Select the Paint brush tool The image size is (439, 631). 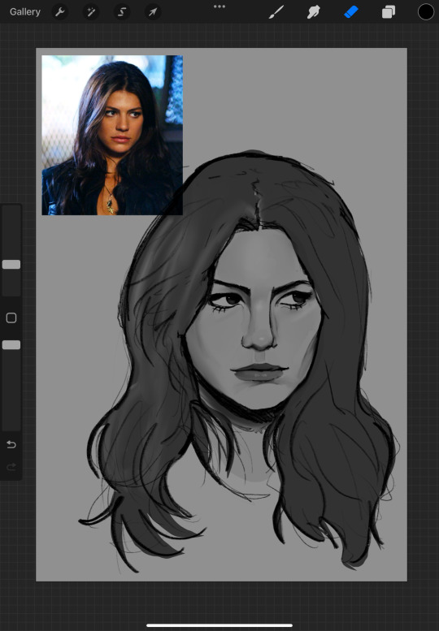coord(276,12)
